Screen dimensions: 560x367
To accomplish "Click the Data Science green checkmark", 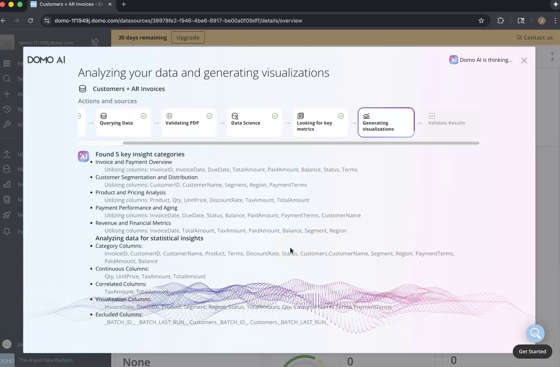I will 275,116.
